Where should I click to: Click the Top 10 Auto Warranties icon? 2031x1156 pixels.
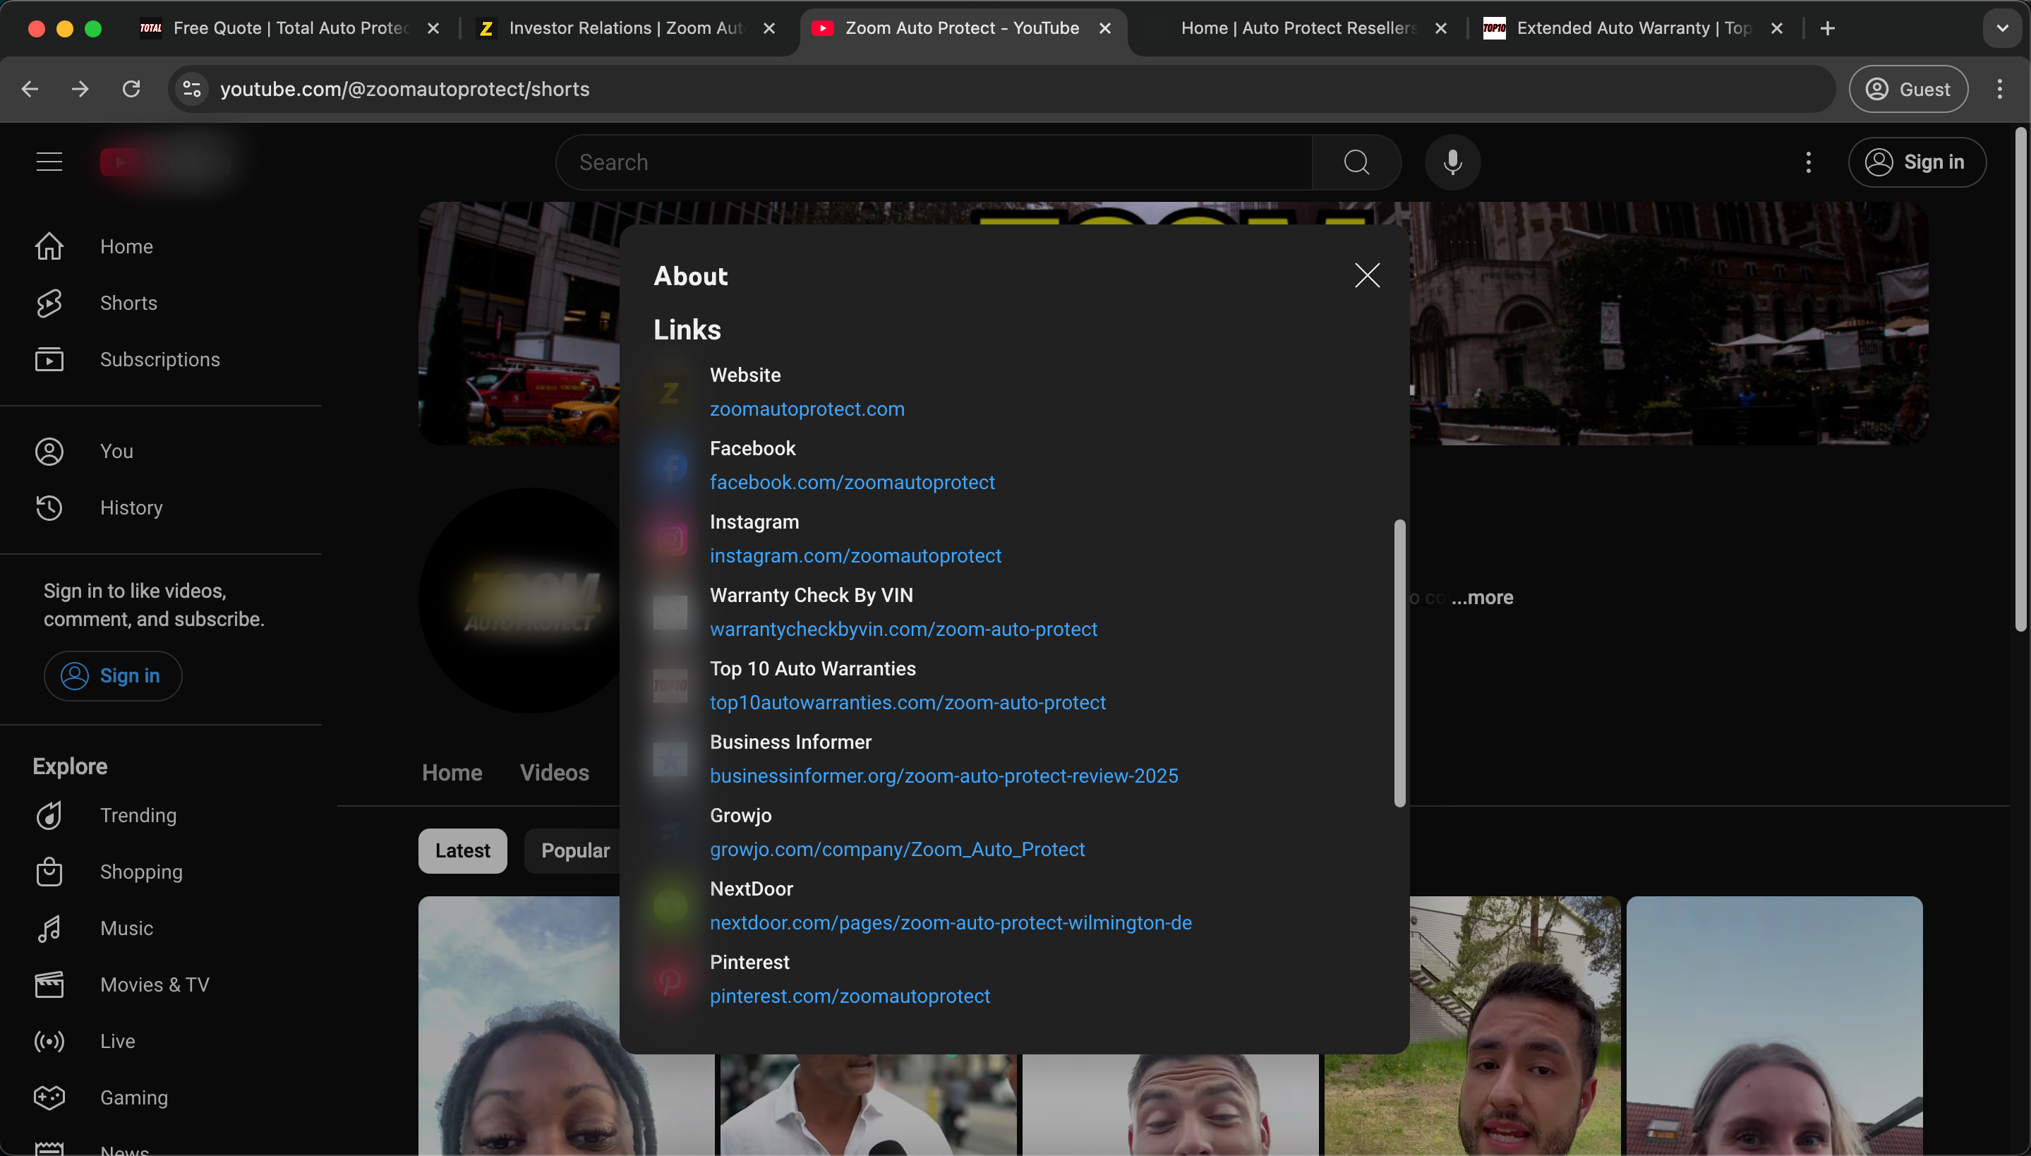tap(670, 686)
